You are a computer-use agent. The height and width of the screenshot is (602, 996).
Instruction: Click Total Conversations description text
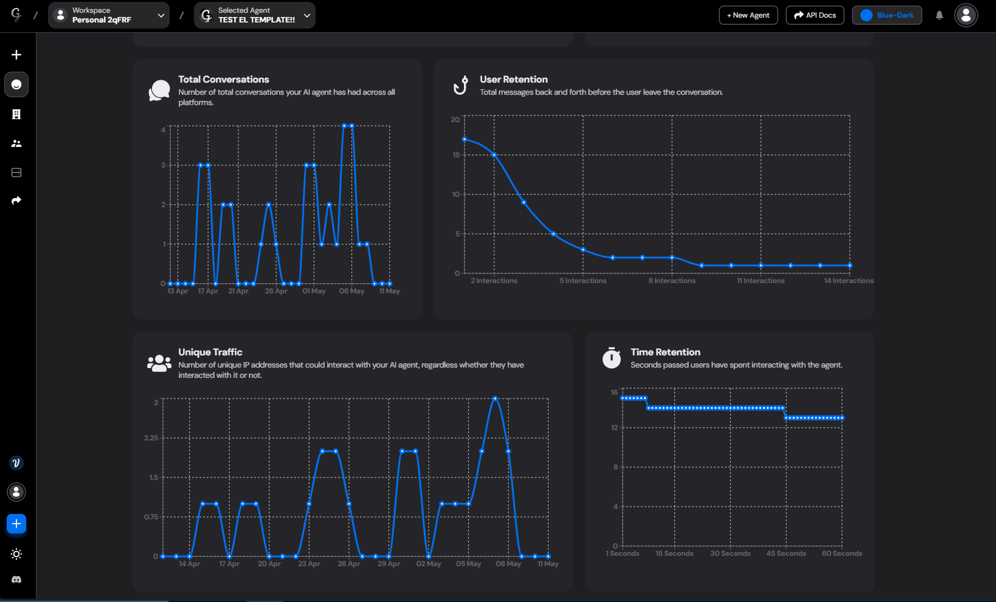pyautogui.click(x=286, y=97)
